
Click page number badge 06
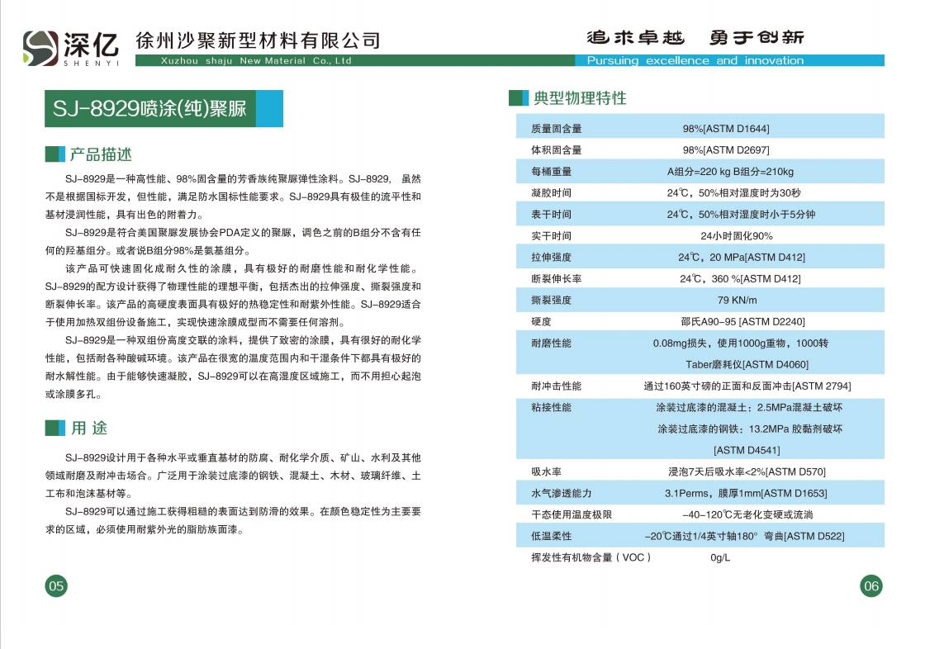coord(871,586)
